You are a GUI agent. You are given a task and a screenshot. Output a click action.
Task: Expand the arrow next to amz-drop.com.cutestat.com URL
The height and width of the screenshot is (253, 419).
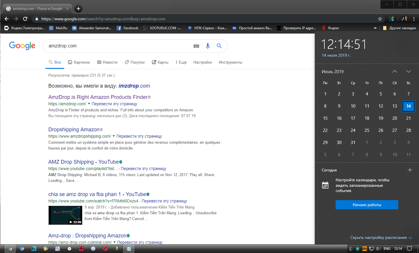(x=115, y=242)
